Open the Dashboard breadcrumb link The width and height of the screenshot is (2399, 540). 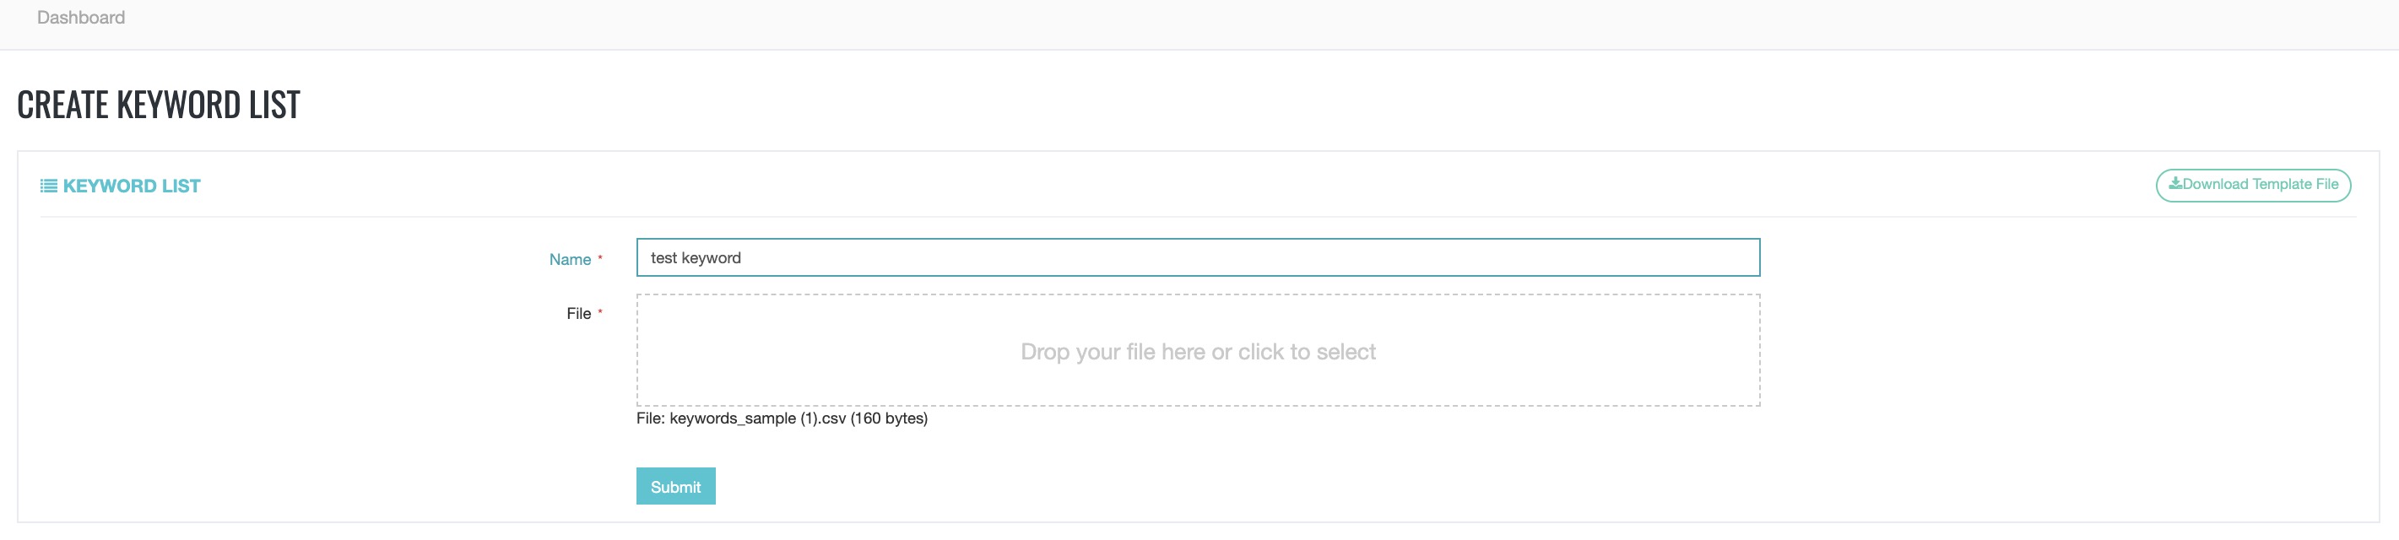(81, 18)
